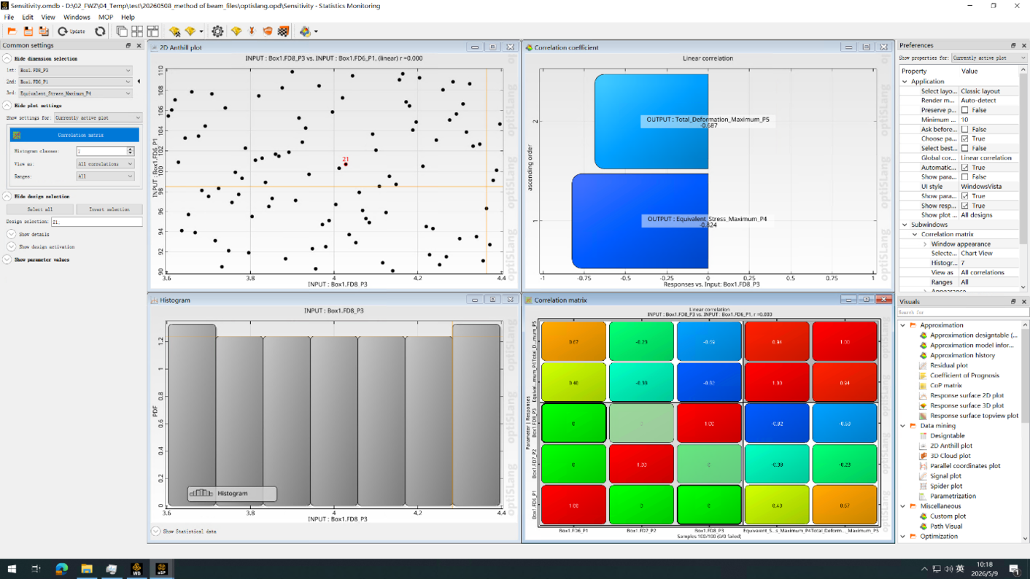
Task: Click the Equivalent_Stress_Maximum_P4 correlation bar
Action: 640,221
